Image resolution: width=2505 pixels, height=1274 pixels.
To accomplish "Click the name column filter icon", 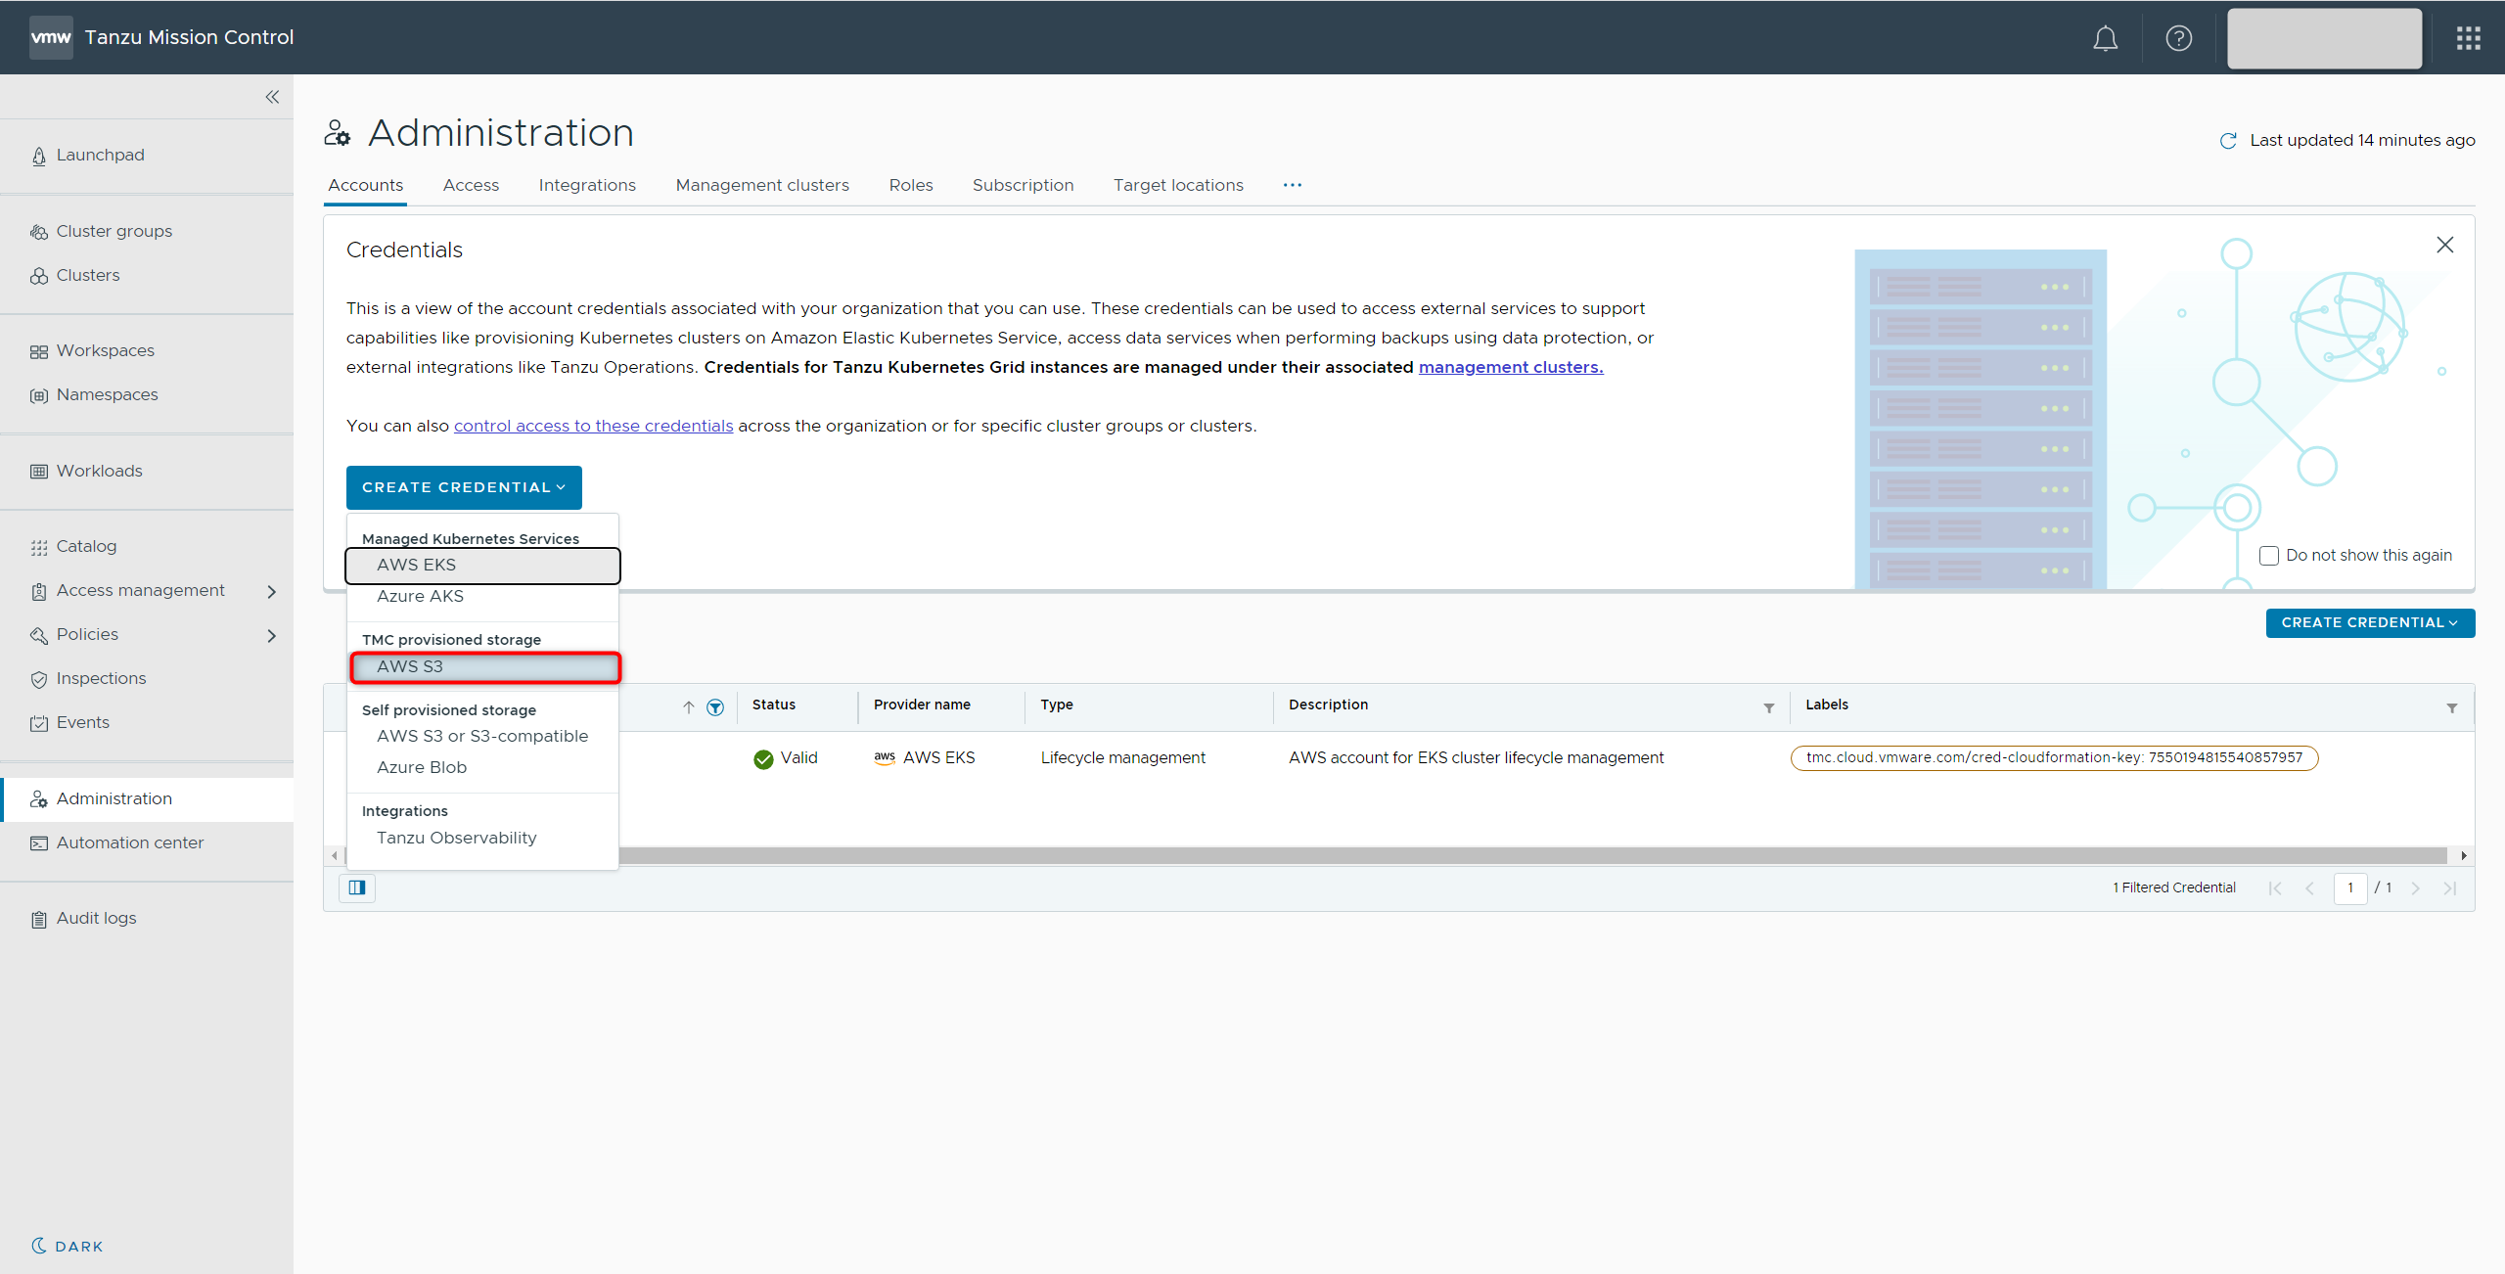I will (x=715, y=707).
